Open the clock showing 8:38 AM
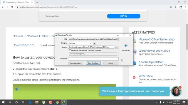The height and width of the screenshot is (105, 188). pos(177,102)
